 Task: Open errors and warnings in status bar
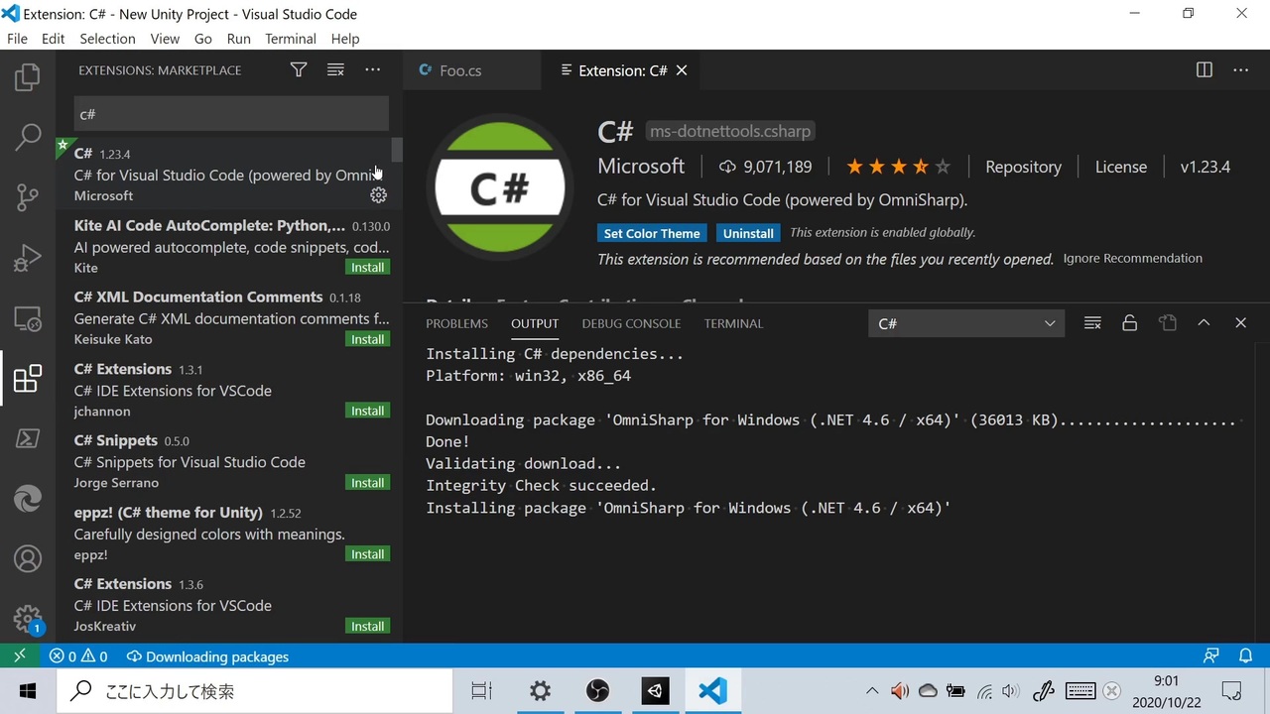78,656
